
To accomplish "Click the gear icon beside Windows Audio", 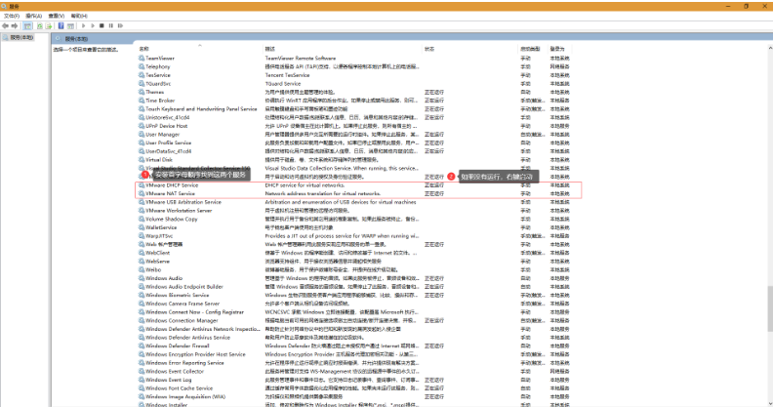I will coord(142,278).
